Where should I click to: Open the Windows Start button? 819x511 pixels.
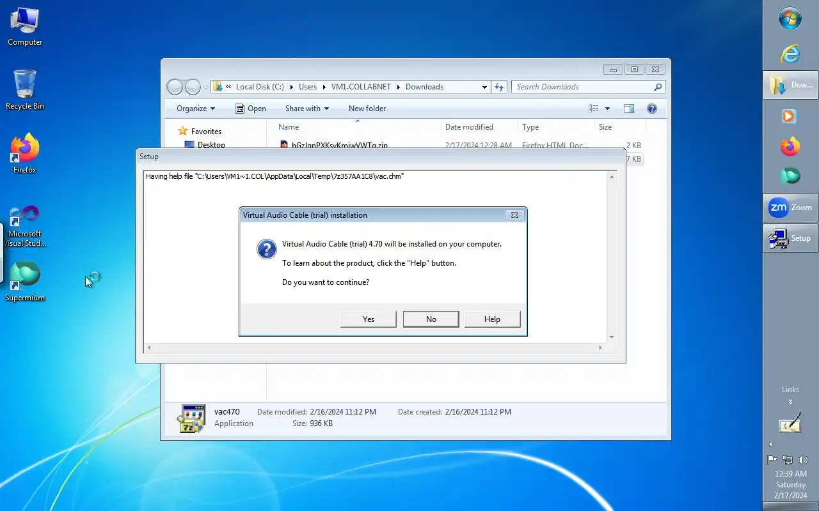pos(790,19)
